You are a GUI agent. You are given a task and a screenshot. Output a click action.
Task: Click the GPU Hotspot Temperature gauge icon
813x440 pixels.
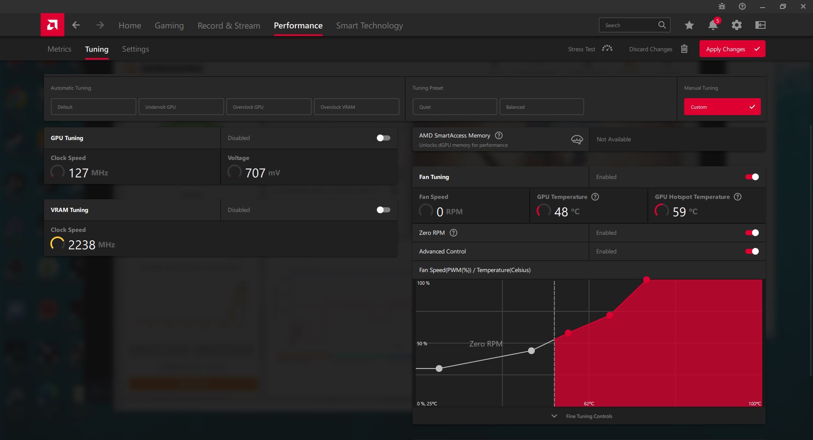point(662,211)
